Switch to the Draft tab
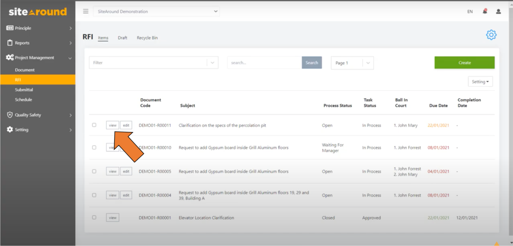 pyautogui.click(x=122, y=37)
